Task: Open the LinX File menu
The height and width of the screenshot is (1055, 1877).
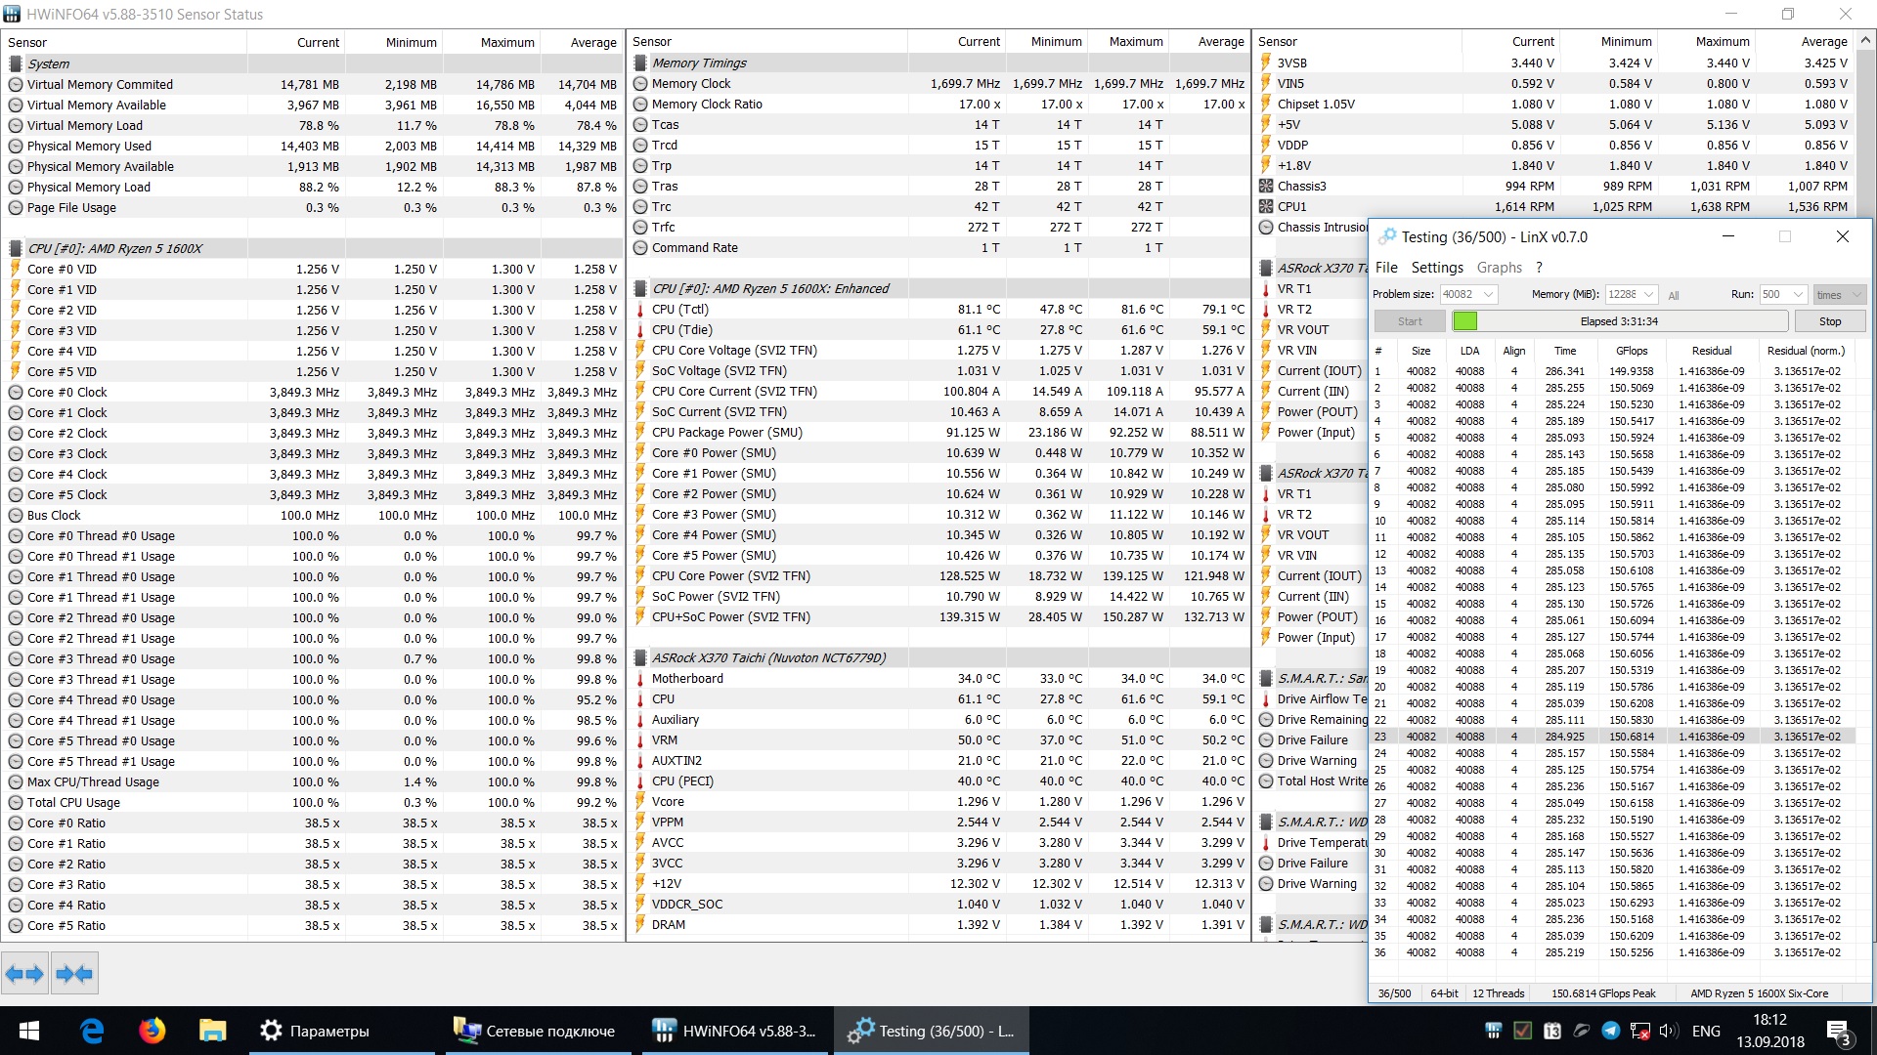Action: pos(1385,268)
